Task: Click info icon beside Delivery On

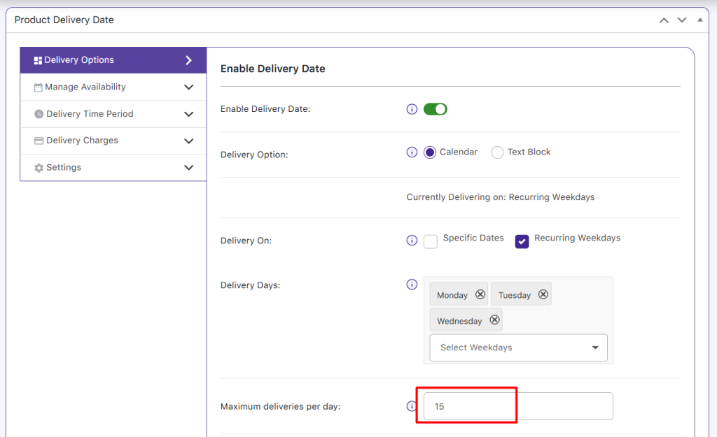Action: click(x=412, y=241)
